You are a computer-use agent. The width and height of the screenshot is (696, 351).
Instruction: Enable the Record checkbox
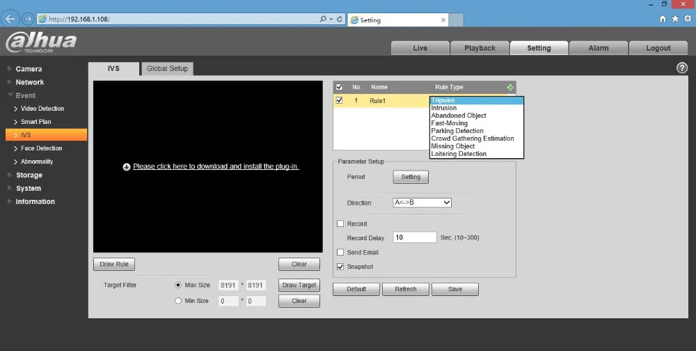point(340,224)
